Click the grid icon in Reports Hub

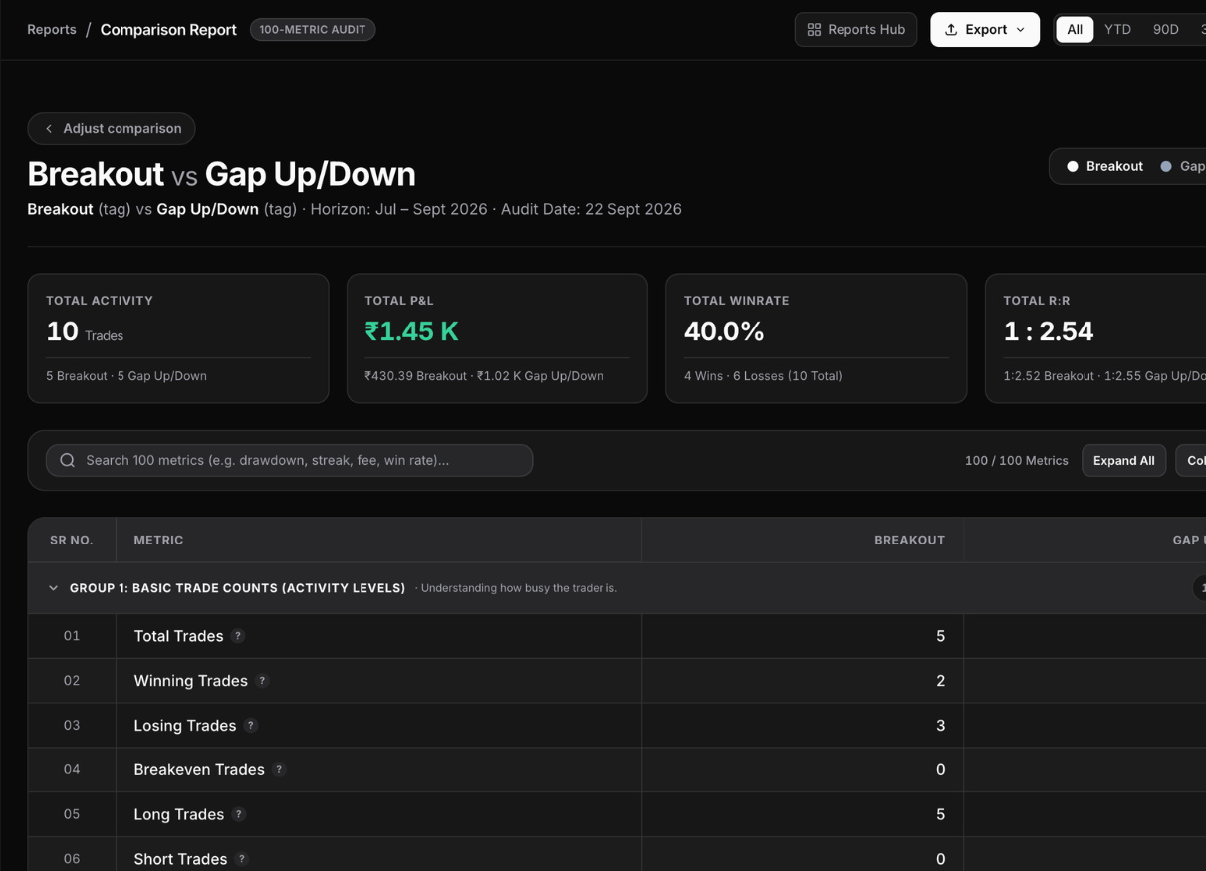814,29
